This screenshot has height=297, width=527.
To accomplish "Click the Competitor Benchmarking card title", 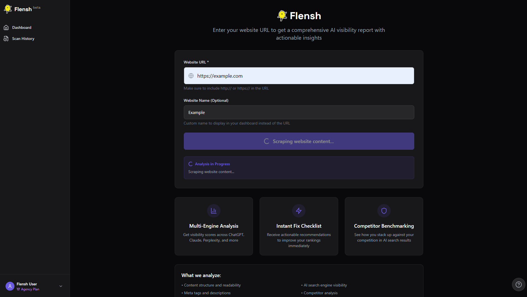I will click(x=384, y=226).
